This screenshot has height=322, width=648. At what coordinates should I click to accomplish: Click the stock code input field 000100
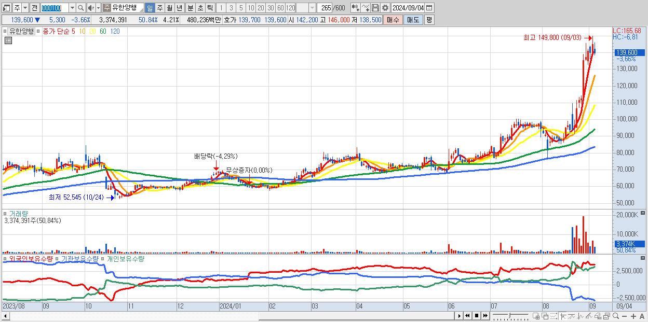(x=55, y=8)
